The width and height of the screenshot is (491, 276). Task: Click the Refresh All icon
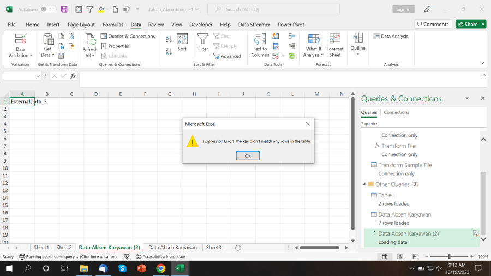click(x=90, y=40)
